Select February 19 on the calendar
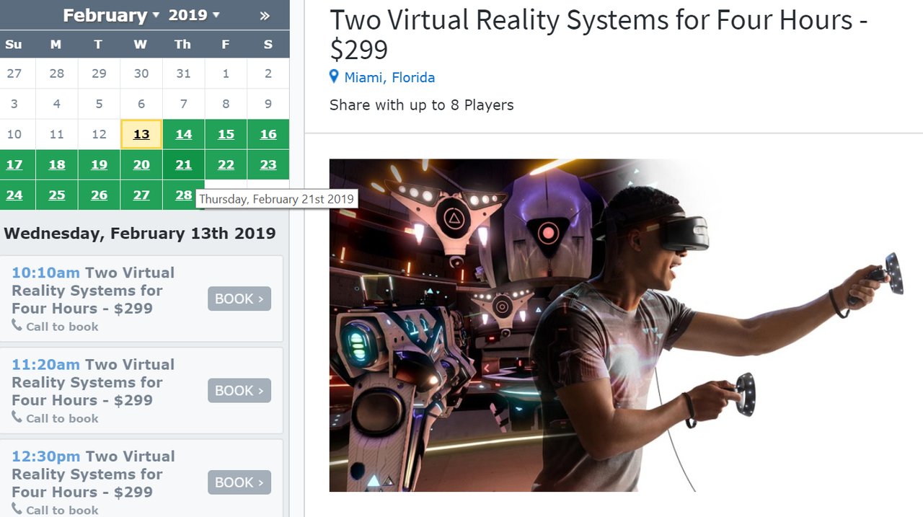This screenshot has height=517, width=923. [x=99, y=164]
